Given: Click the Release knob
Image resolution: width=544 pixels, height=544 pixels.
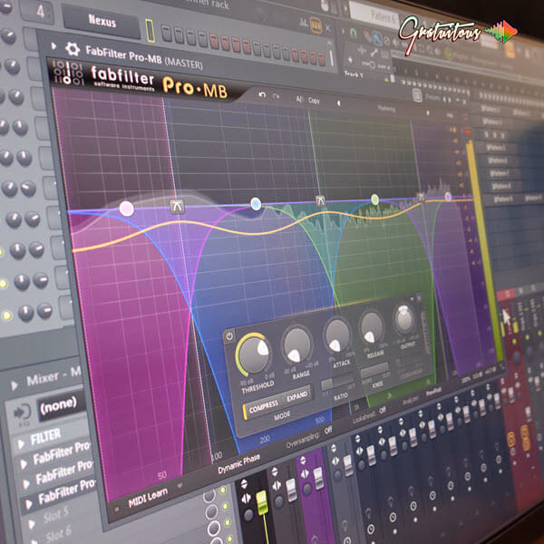Looking at the screenshot, I should click(x=372, y=327).
